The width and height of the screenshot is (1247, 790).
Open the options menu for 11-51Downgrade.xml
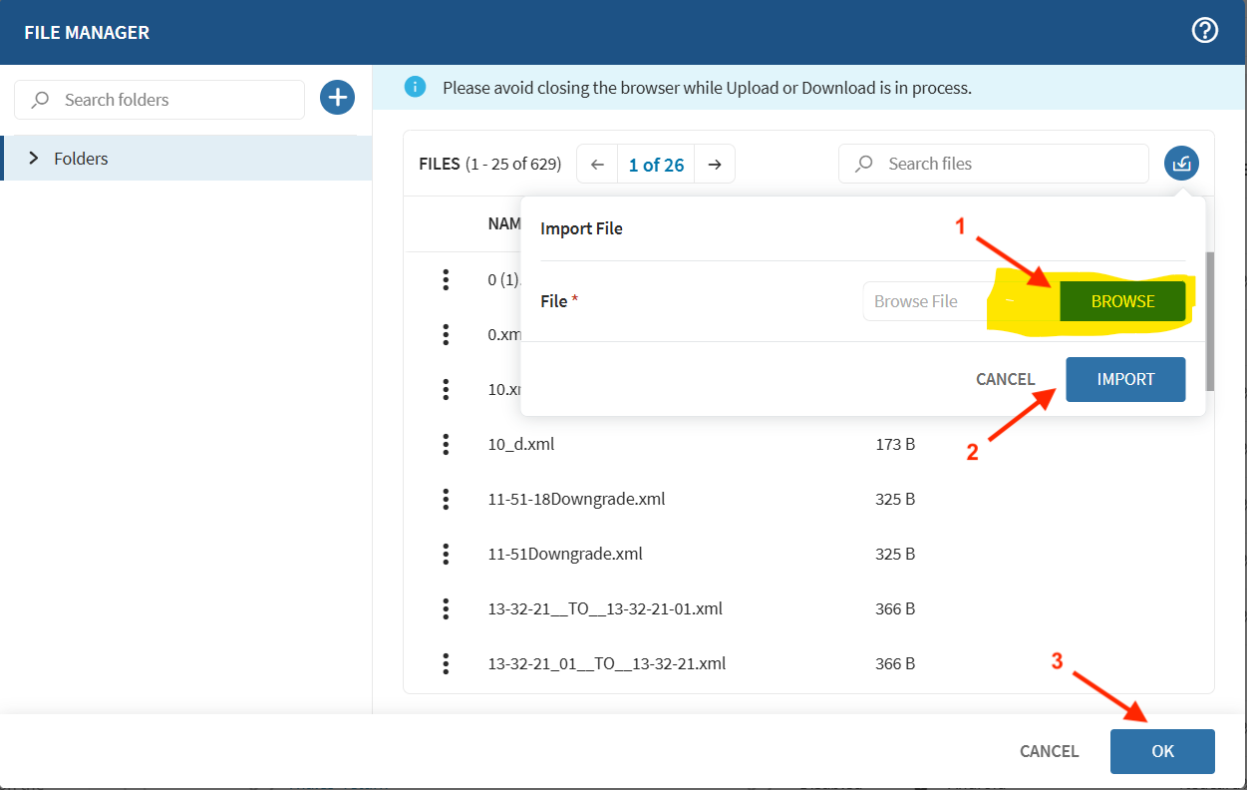pyautogui.click(x=446, y=554)
